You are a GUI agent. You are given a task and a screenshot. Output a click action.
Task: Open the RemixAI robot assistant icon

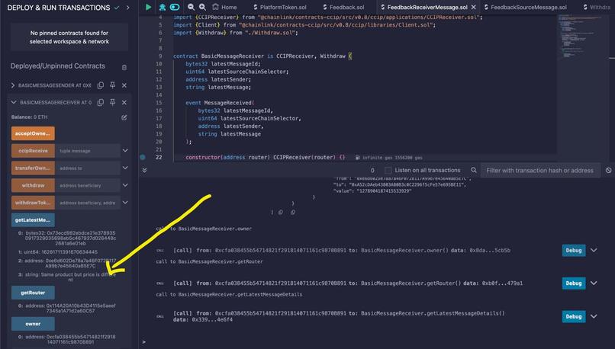click(x=162, y=7)
